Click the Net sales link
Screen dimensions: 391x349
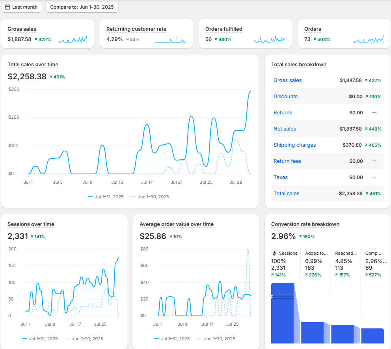pos(285,129)
